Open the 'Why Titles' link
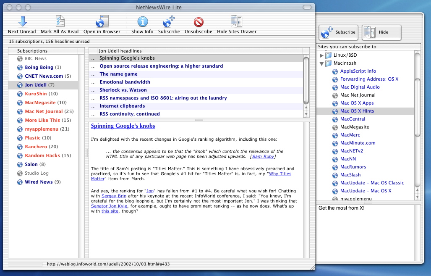Image resolution: width=431 pixels, height=276 pixels. [280, 173]
